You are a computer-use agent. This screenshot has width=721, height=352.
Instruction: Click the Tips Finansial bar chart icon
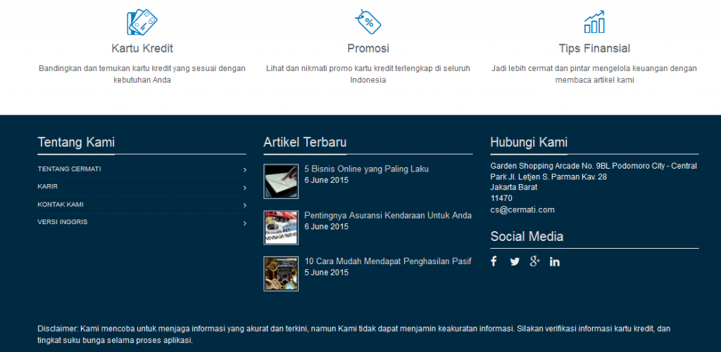pyautogui.click(x=594, y=22)
